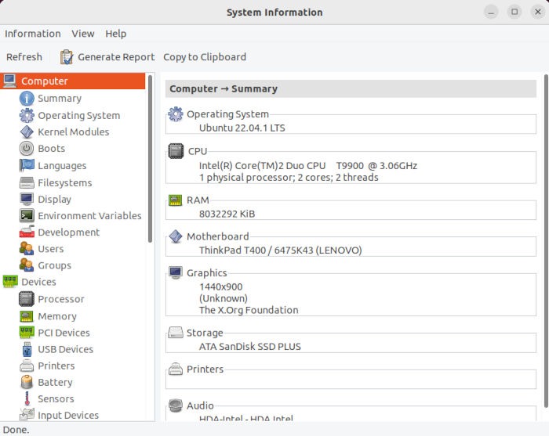Click the Environment Variables terminal icon
The height and width of the screenshot is (436, 549).
(x=27, y=215)
